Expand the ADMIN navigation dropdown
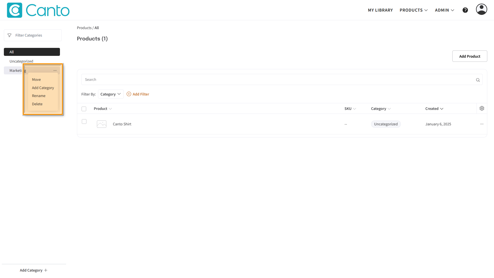This screenshot has width=494, height=278. pyautogui.click(x=445, y=10)
